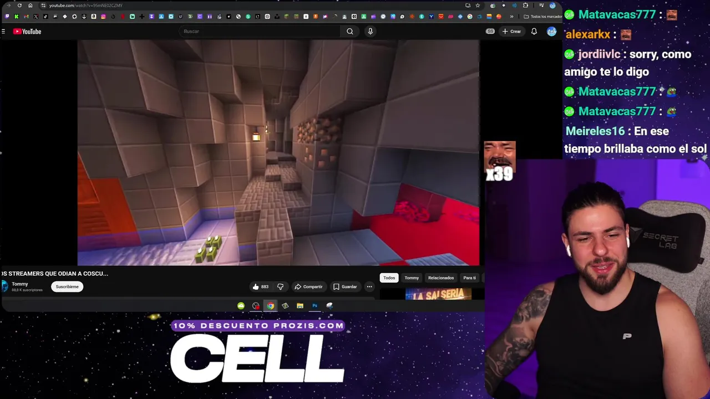The image size is (710, 399).
Task: Open more actions three-dot menu
Action: pyautogui.click(x=369, y=287)
